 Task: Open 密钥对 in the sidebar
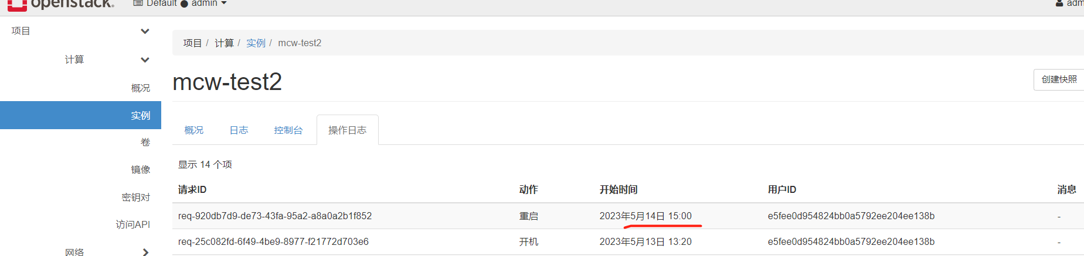click(135, 197)
